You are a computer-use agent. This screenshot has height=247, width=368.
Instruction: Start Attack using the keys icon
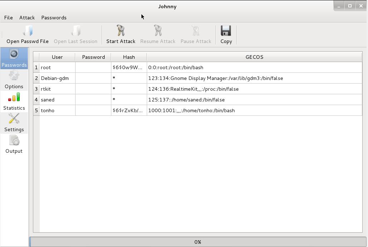121,30
